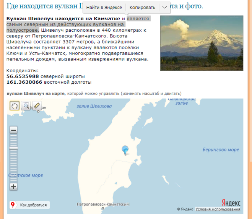Select the hand pan tool on map

(15, 106)
